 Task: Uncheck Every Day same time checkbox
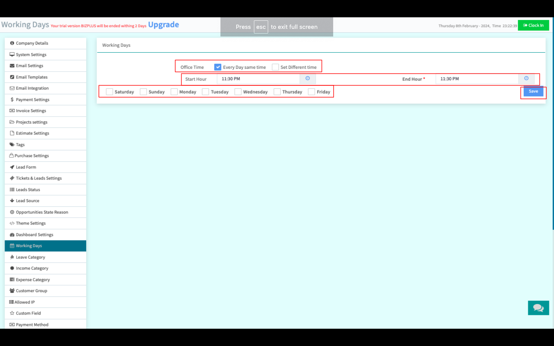pyautogui.click(x=218, y=67)
